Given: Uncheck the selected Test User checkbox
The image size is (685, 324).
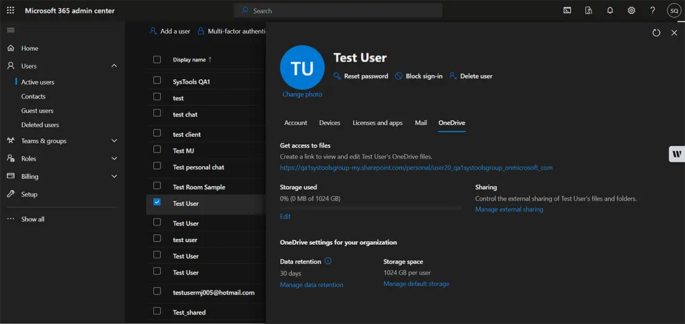Looking at the screenshot, I should coord(157,202).
